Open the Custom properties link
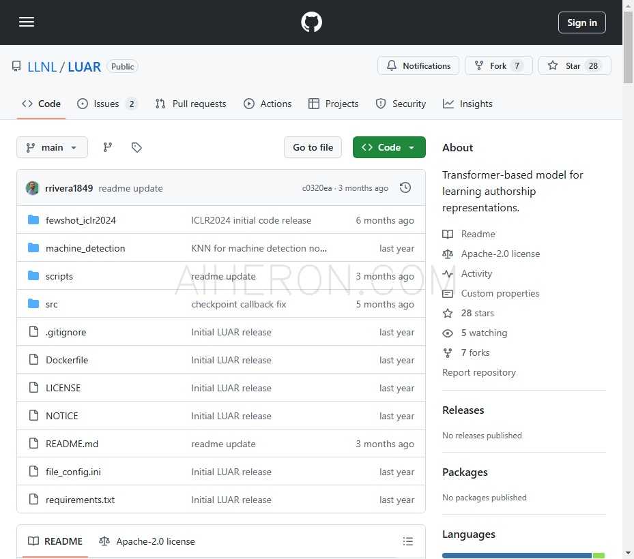634x559 pixels. tap(500, 293)
